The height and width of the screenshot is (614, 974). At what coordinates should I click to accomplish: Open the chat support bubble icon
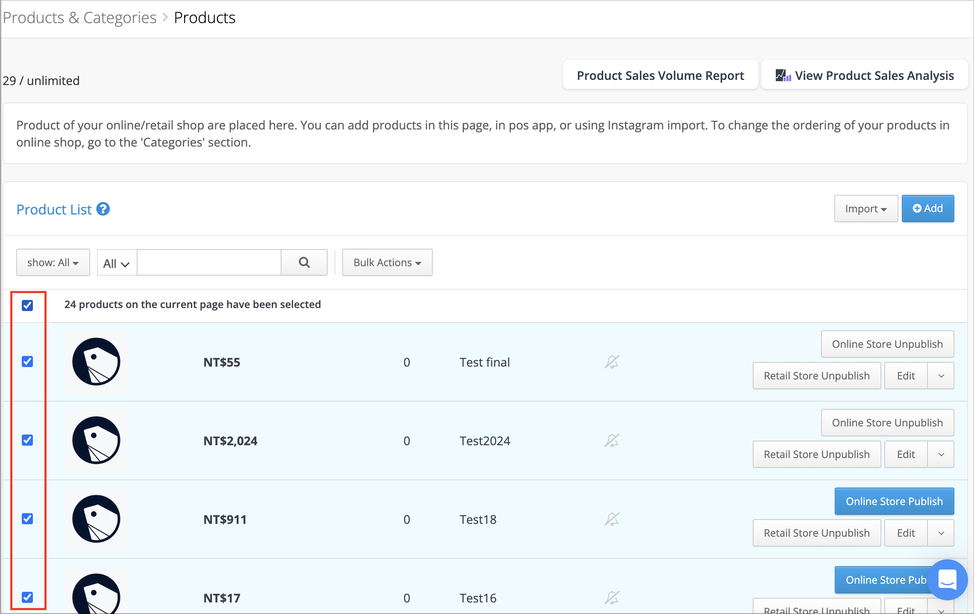[x=948, y=580]
